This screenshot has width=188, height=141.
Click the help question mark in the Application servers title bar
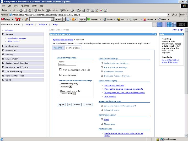(x=153, y=34)
